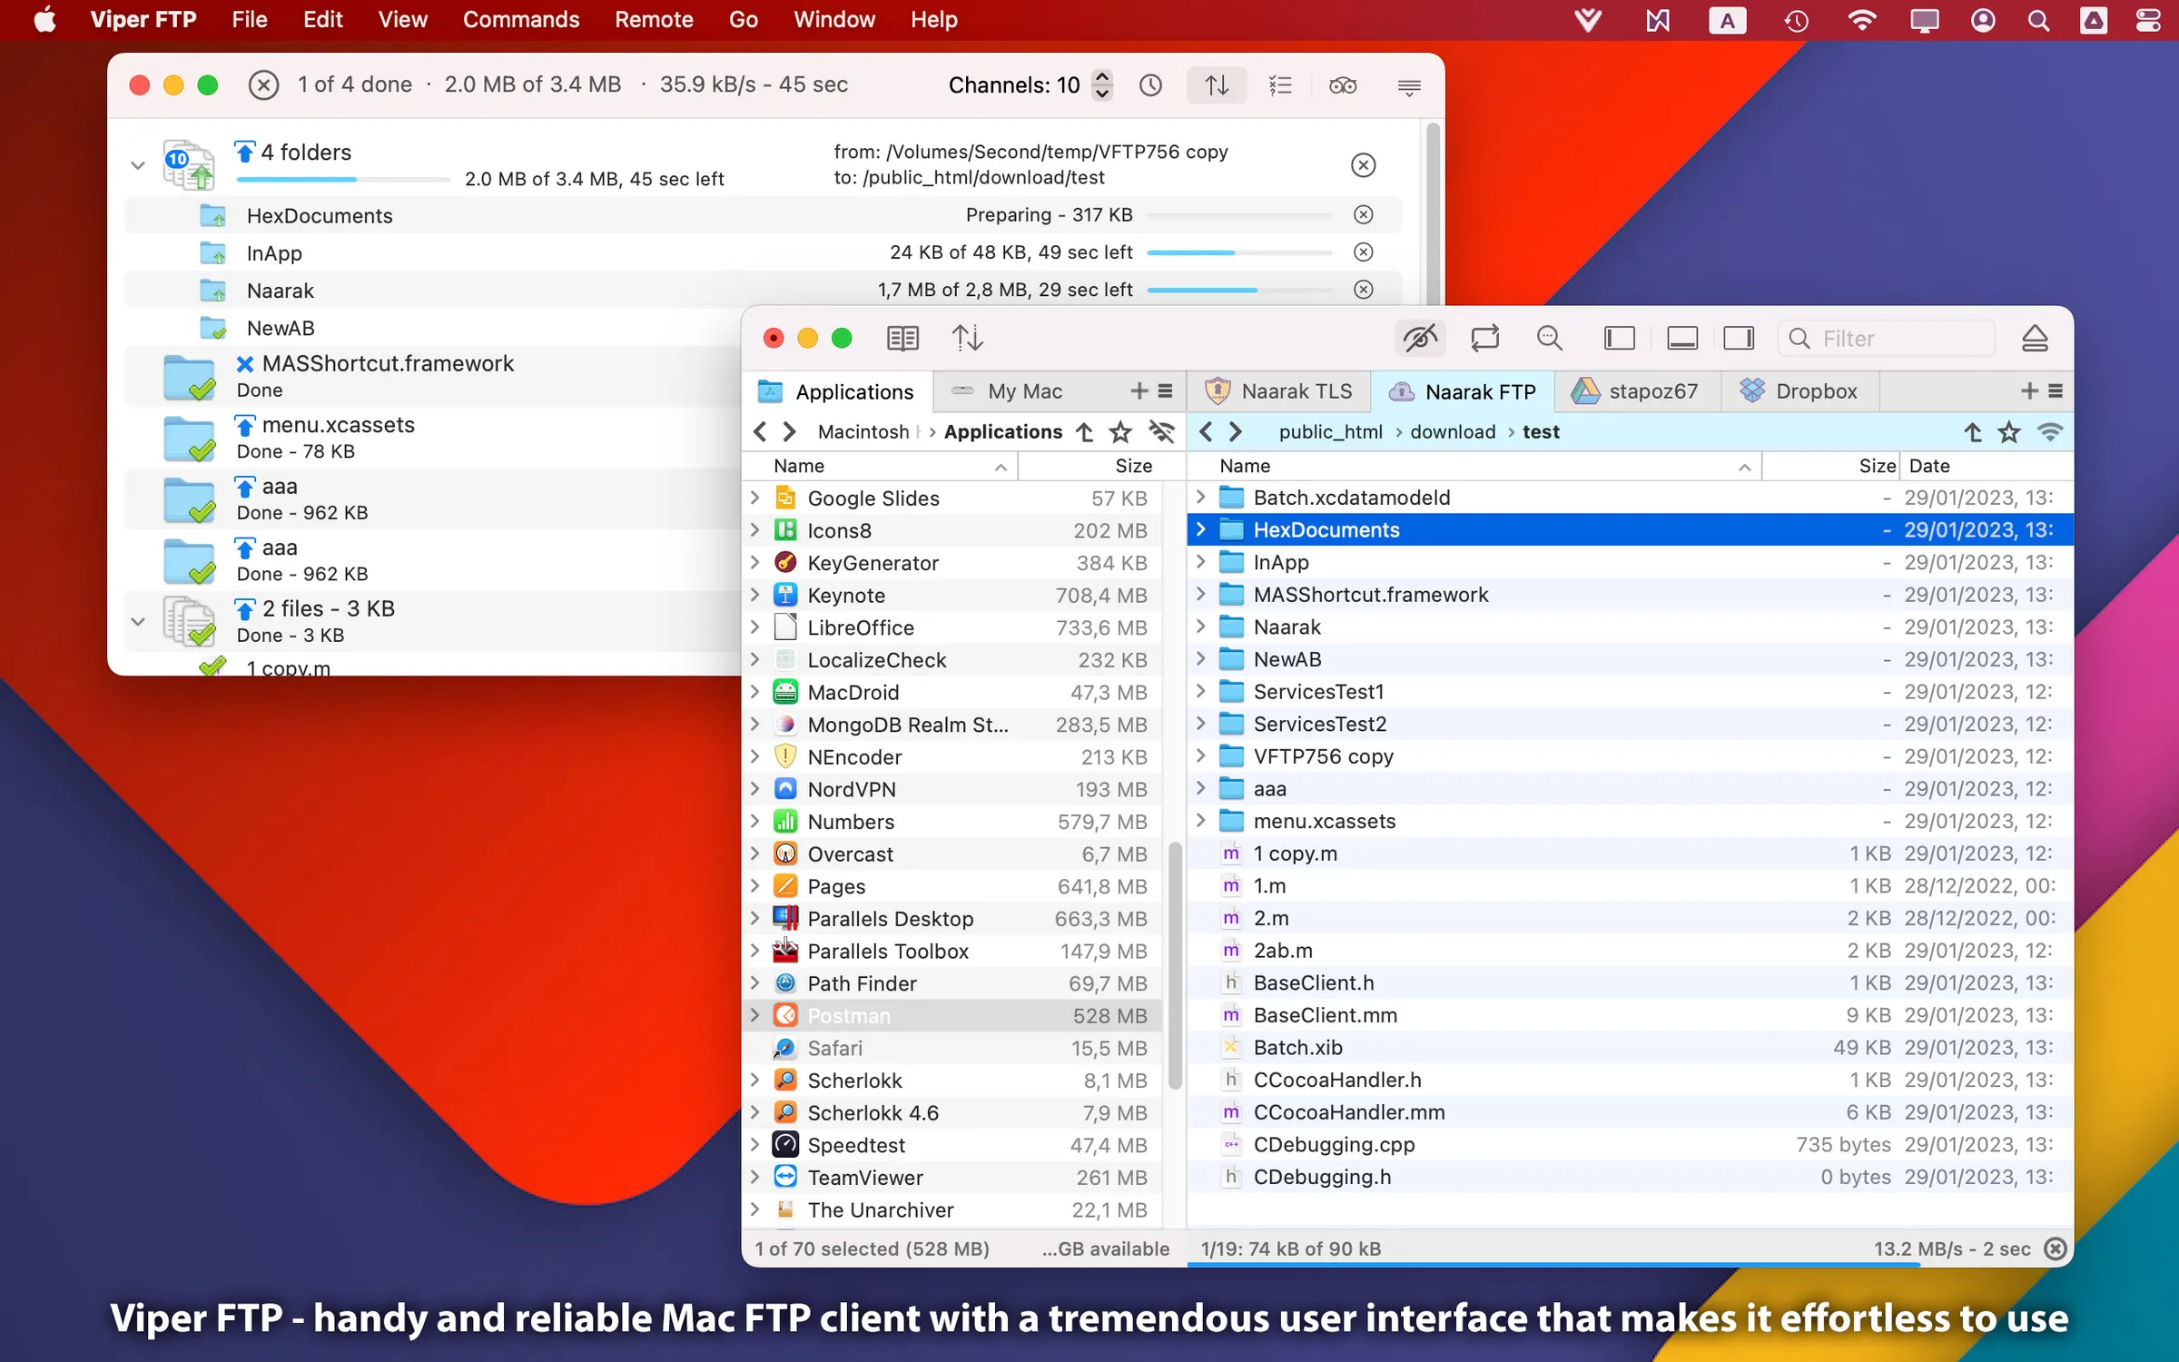Toggle the bottom panel layout view

(1681, 337)
